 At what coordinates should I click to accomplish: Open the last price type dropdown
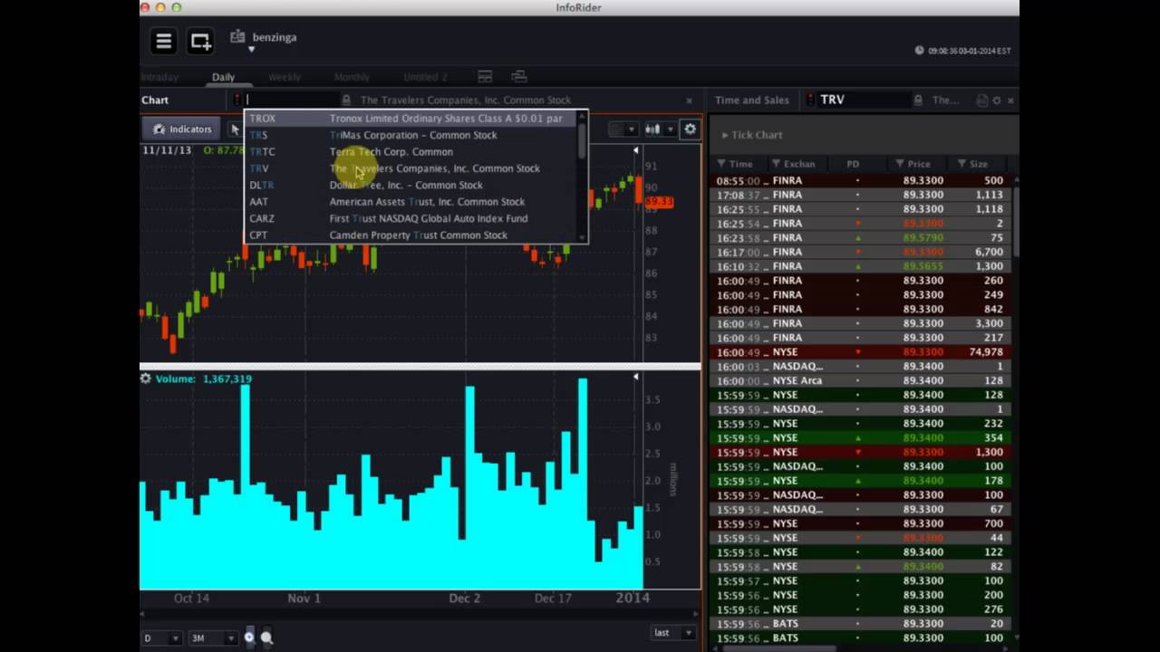click(x=672, y=633)
